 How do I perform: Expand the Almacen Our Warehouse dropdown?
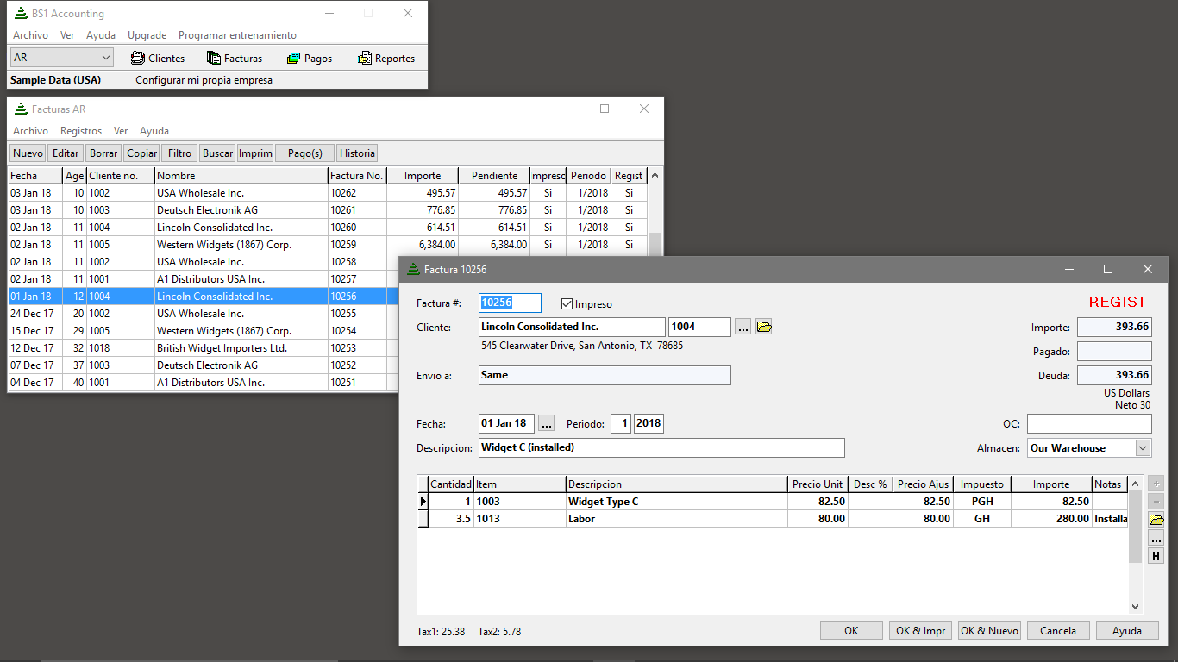1144,448
